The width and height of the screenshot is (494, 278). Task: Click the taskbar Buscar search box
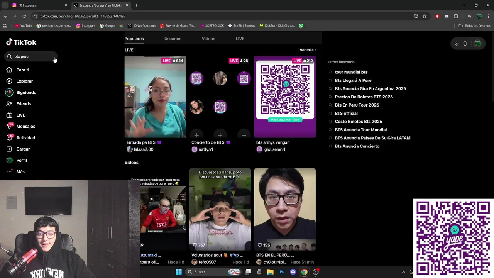pos(214,272)
